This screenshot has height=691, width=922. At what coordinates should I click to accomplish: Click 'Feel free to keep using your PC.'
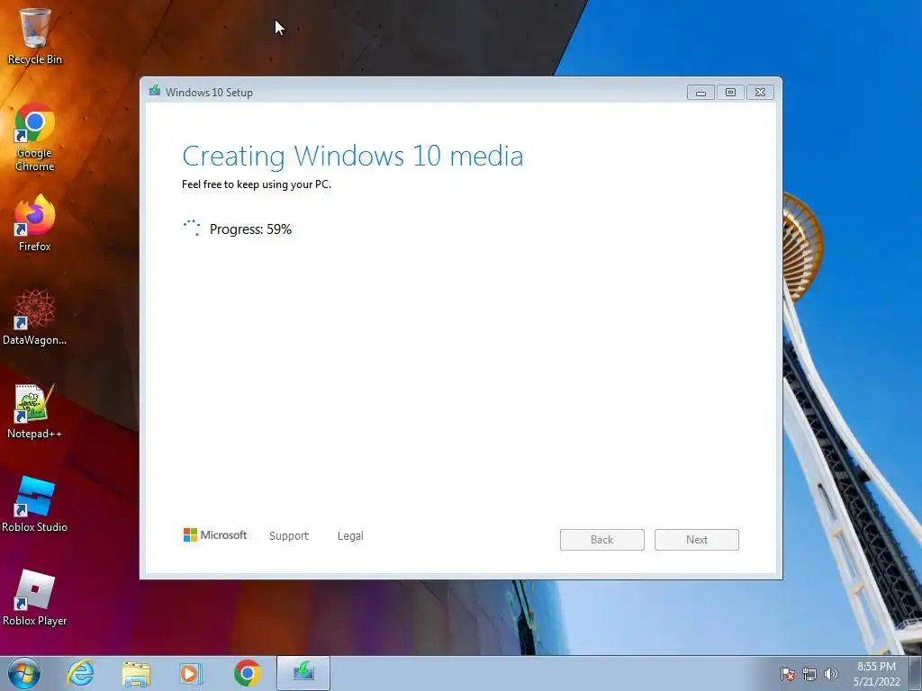(257, 184)
